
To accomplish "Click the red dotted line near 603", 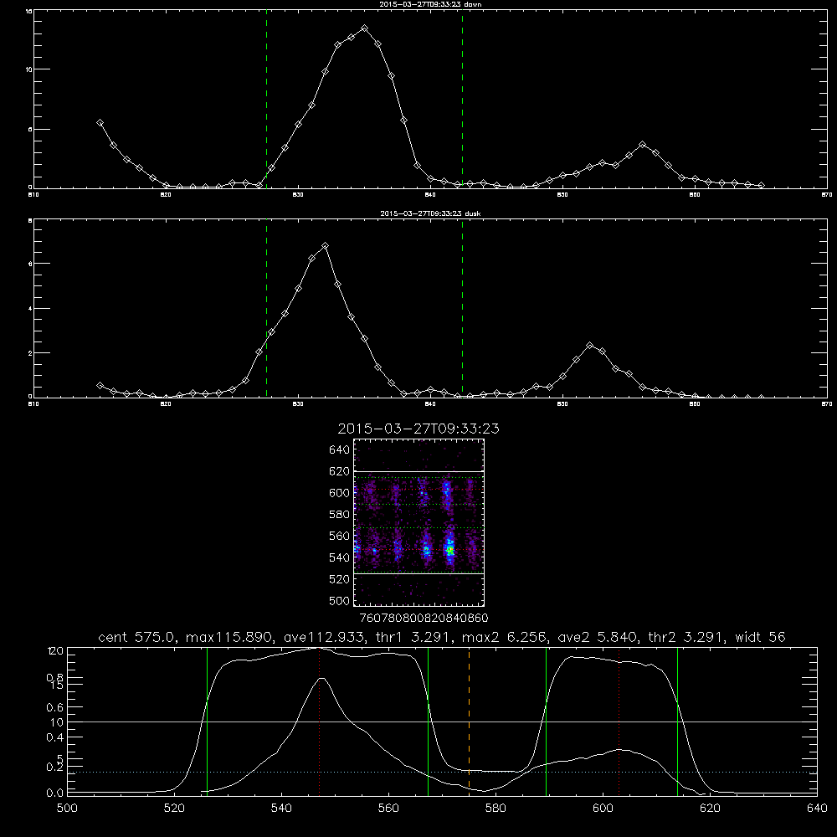I will point(619,721).
